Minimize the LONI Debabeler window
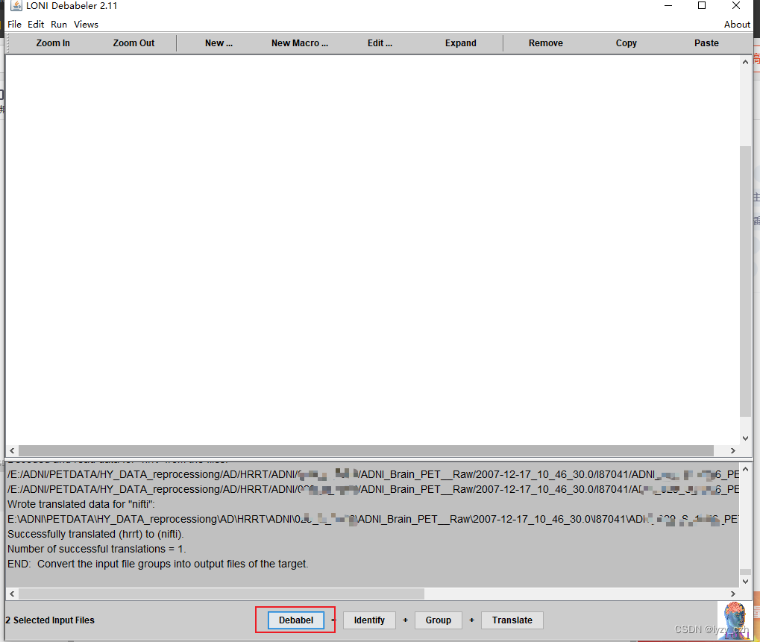Screen dimensions: 760x642 (668, 6)
